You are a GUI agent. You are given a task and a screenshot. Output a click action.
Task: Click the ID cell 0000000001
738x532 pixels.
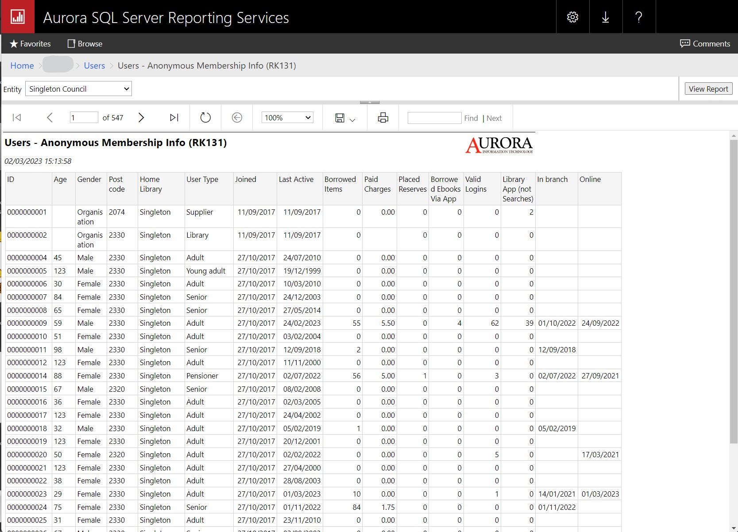pyautogui.click(x=27, y=212)
